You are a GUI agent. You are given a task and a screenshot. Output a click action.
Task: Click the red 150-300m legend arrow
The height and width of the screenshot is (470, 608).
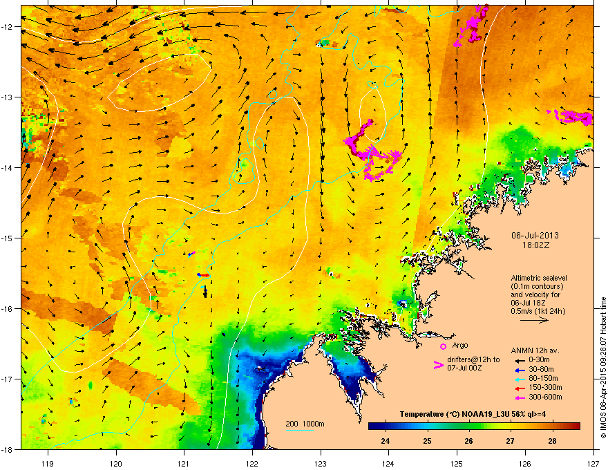point(520,388)
